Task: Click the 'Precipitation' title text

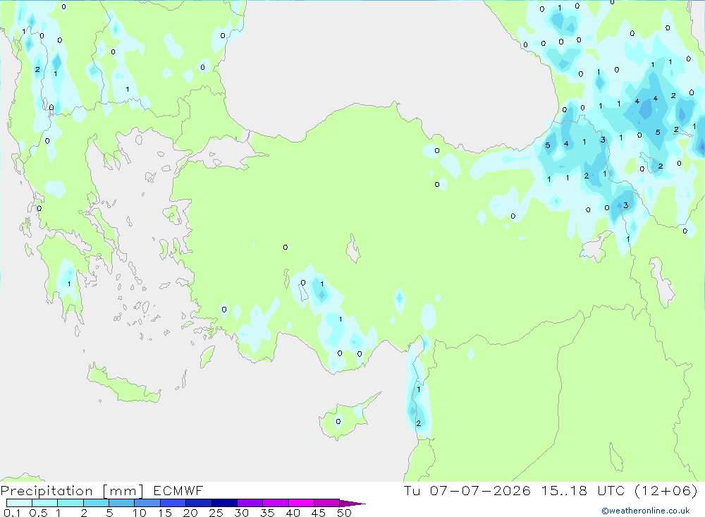Action: click(x=47, y=490)
